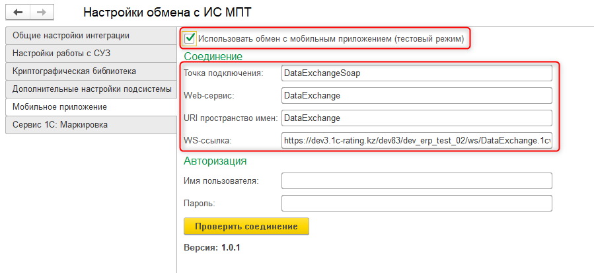
Task: Click the WS-ссылка URL field
Action: tap(417, 140)
